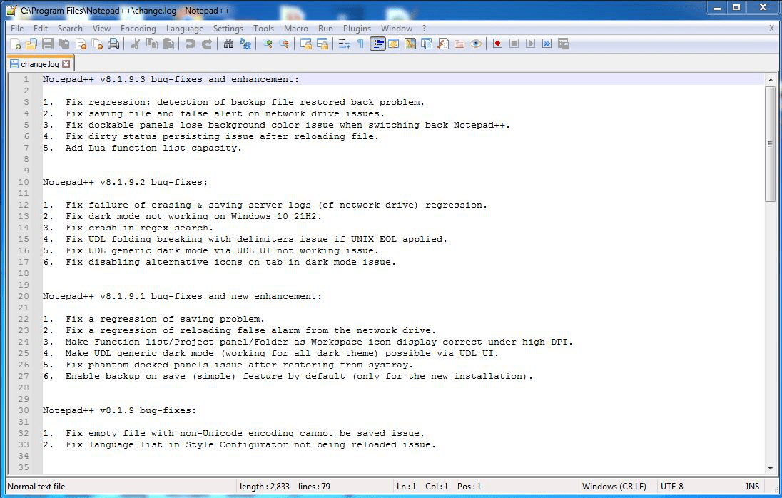Select the Replace toolbar icon

(x=246, y=44)
